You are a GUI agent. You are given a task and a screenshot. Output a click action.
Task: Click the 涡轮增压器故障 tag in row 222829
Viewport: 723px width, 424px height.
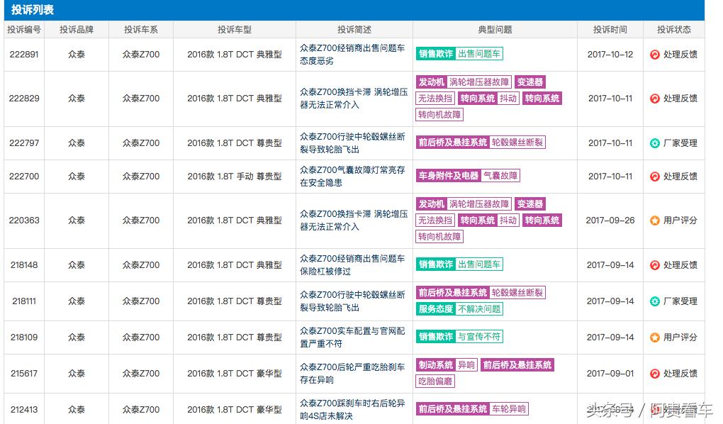point(481,82)
